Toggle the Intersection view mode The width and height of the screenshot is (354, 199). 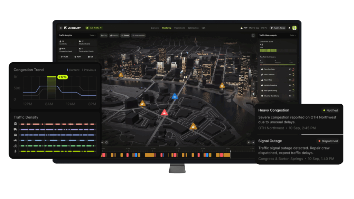pyautogui.click(x=138, y=36)
